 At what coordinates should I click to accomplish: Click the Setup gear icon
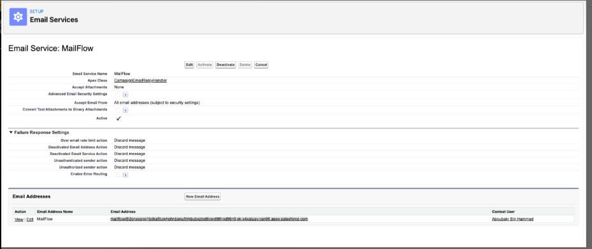tap(18, 17)
